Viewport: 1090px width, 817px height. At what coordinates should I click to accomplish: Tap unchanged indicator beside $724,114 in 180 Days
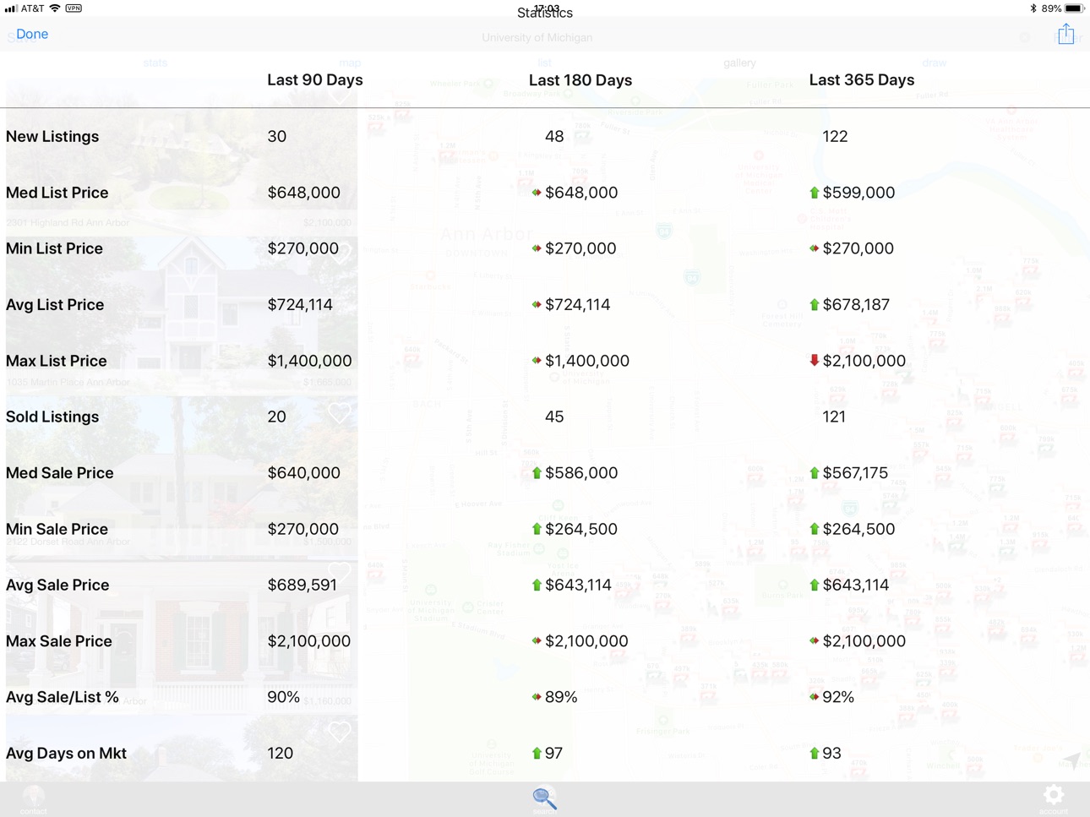[x=537, y=305]
